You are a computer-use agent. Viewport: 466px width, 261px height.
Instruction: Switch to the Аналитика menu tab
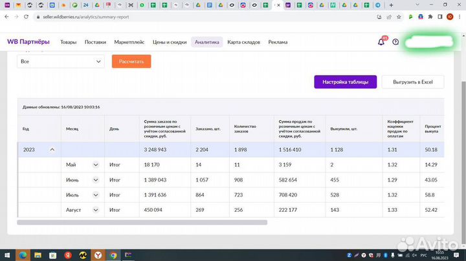point(207,42)
